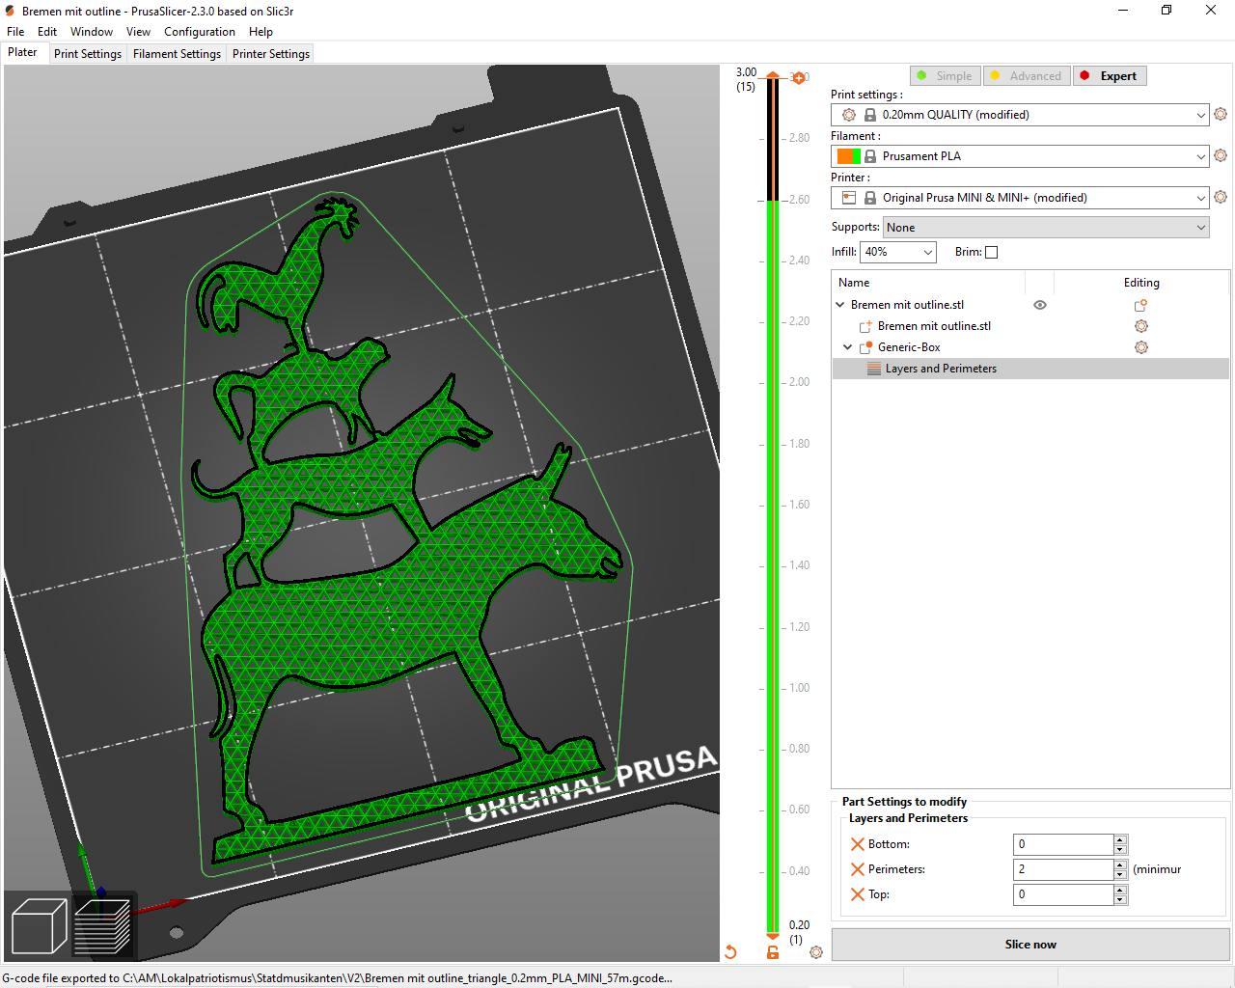Image resolution: width=1235 pixels, height=988 pixels.
Task: Click the settings gear of the child Bremen mit outline.stl part
Action: (x=1141, y=326)
